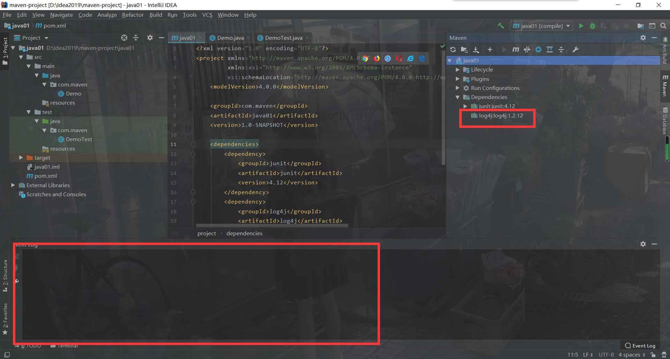Change file encoding UTF-8 in status bar

tap(606, 354)
